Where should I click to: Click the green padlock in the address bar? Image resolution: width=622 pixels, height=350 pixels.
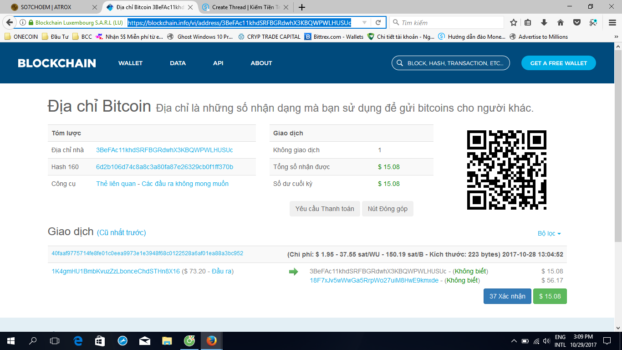coord(31,22)
